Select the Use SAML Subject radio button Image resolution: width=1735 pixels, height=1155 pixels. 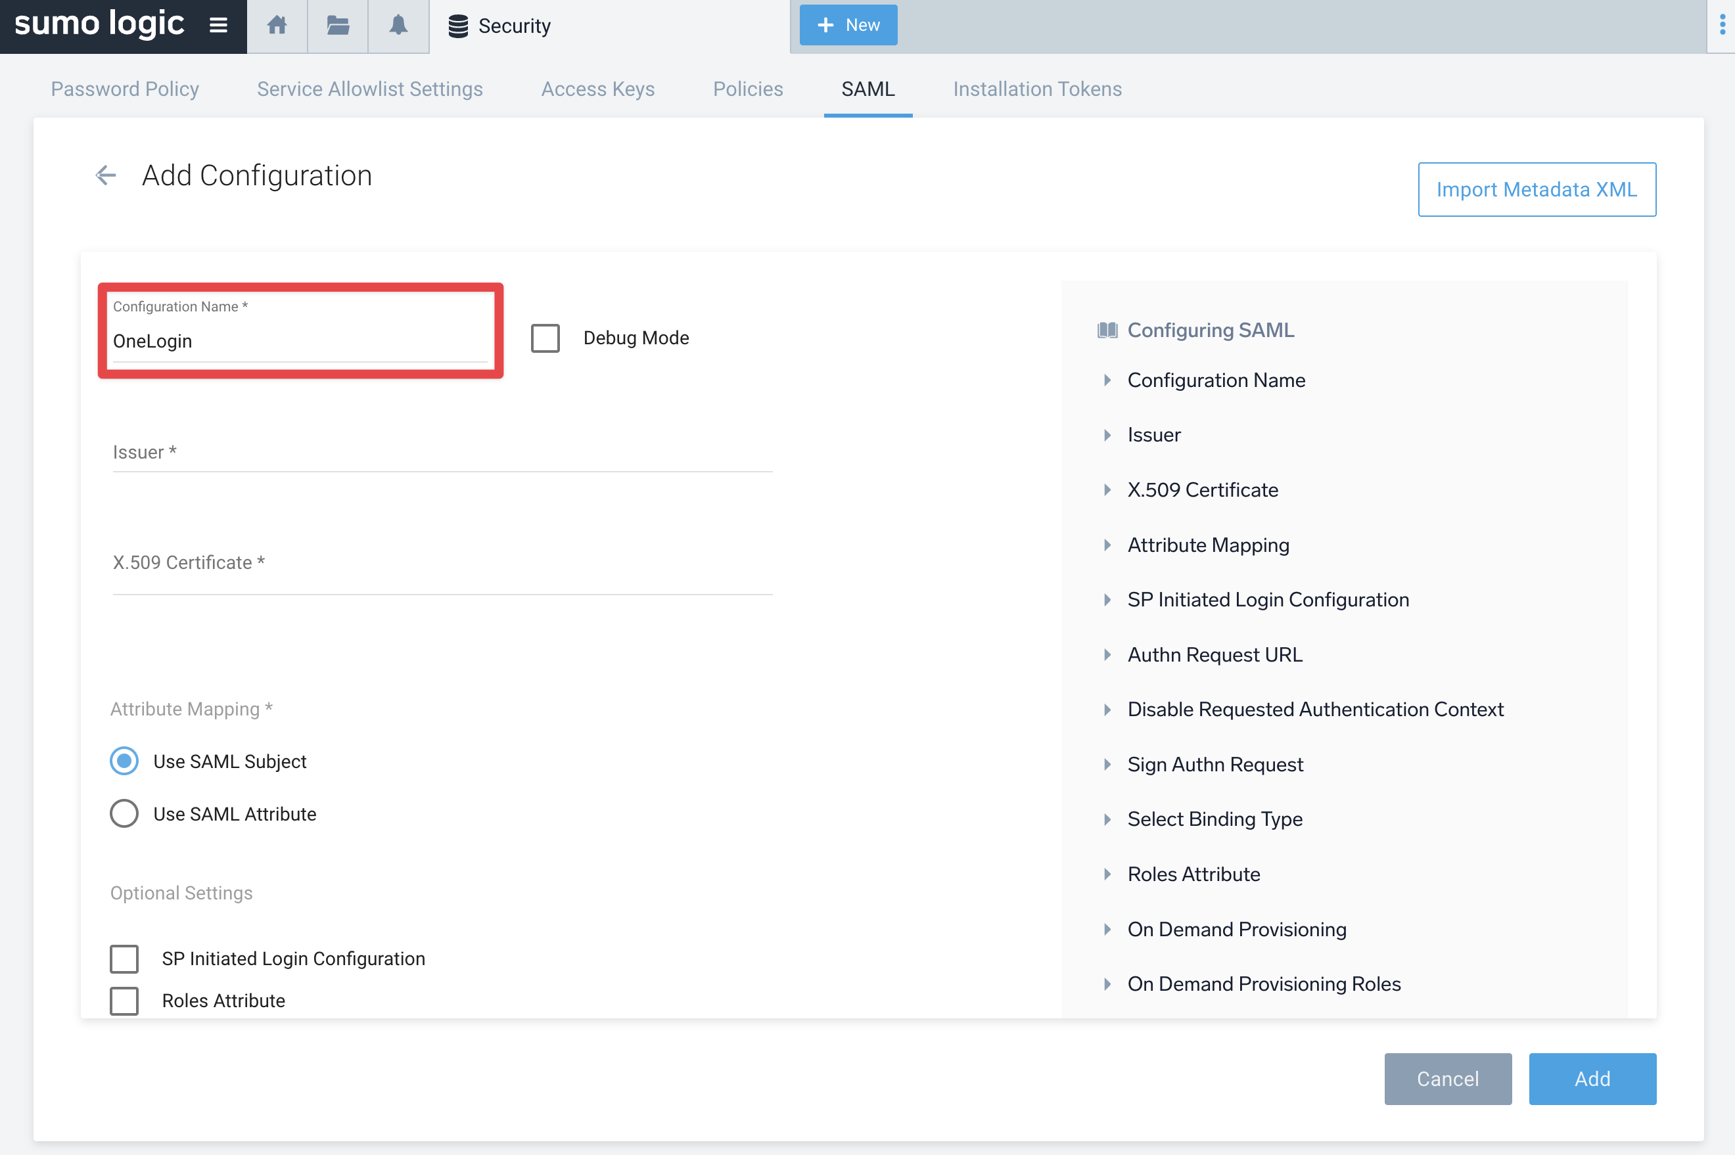pos(124,761)
